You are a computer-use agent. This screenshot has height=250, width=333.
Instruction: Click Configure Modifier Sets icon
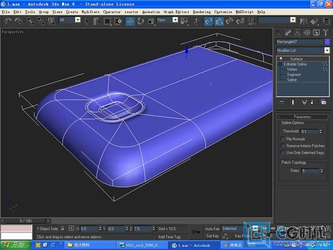[323, 102]
